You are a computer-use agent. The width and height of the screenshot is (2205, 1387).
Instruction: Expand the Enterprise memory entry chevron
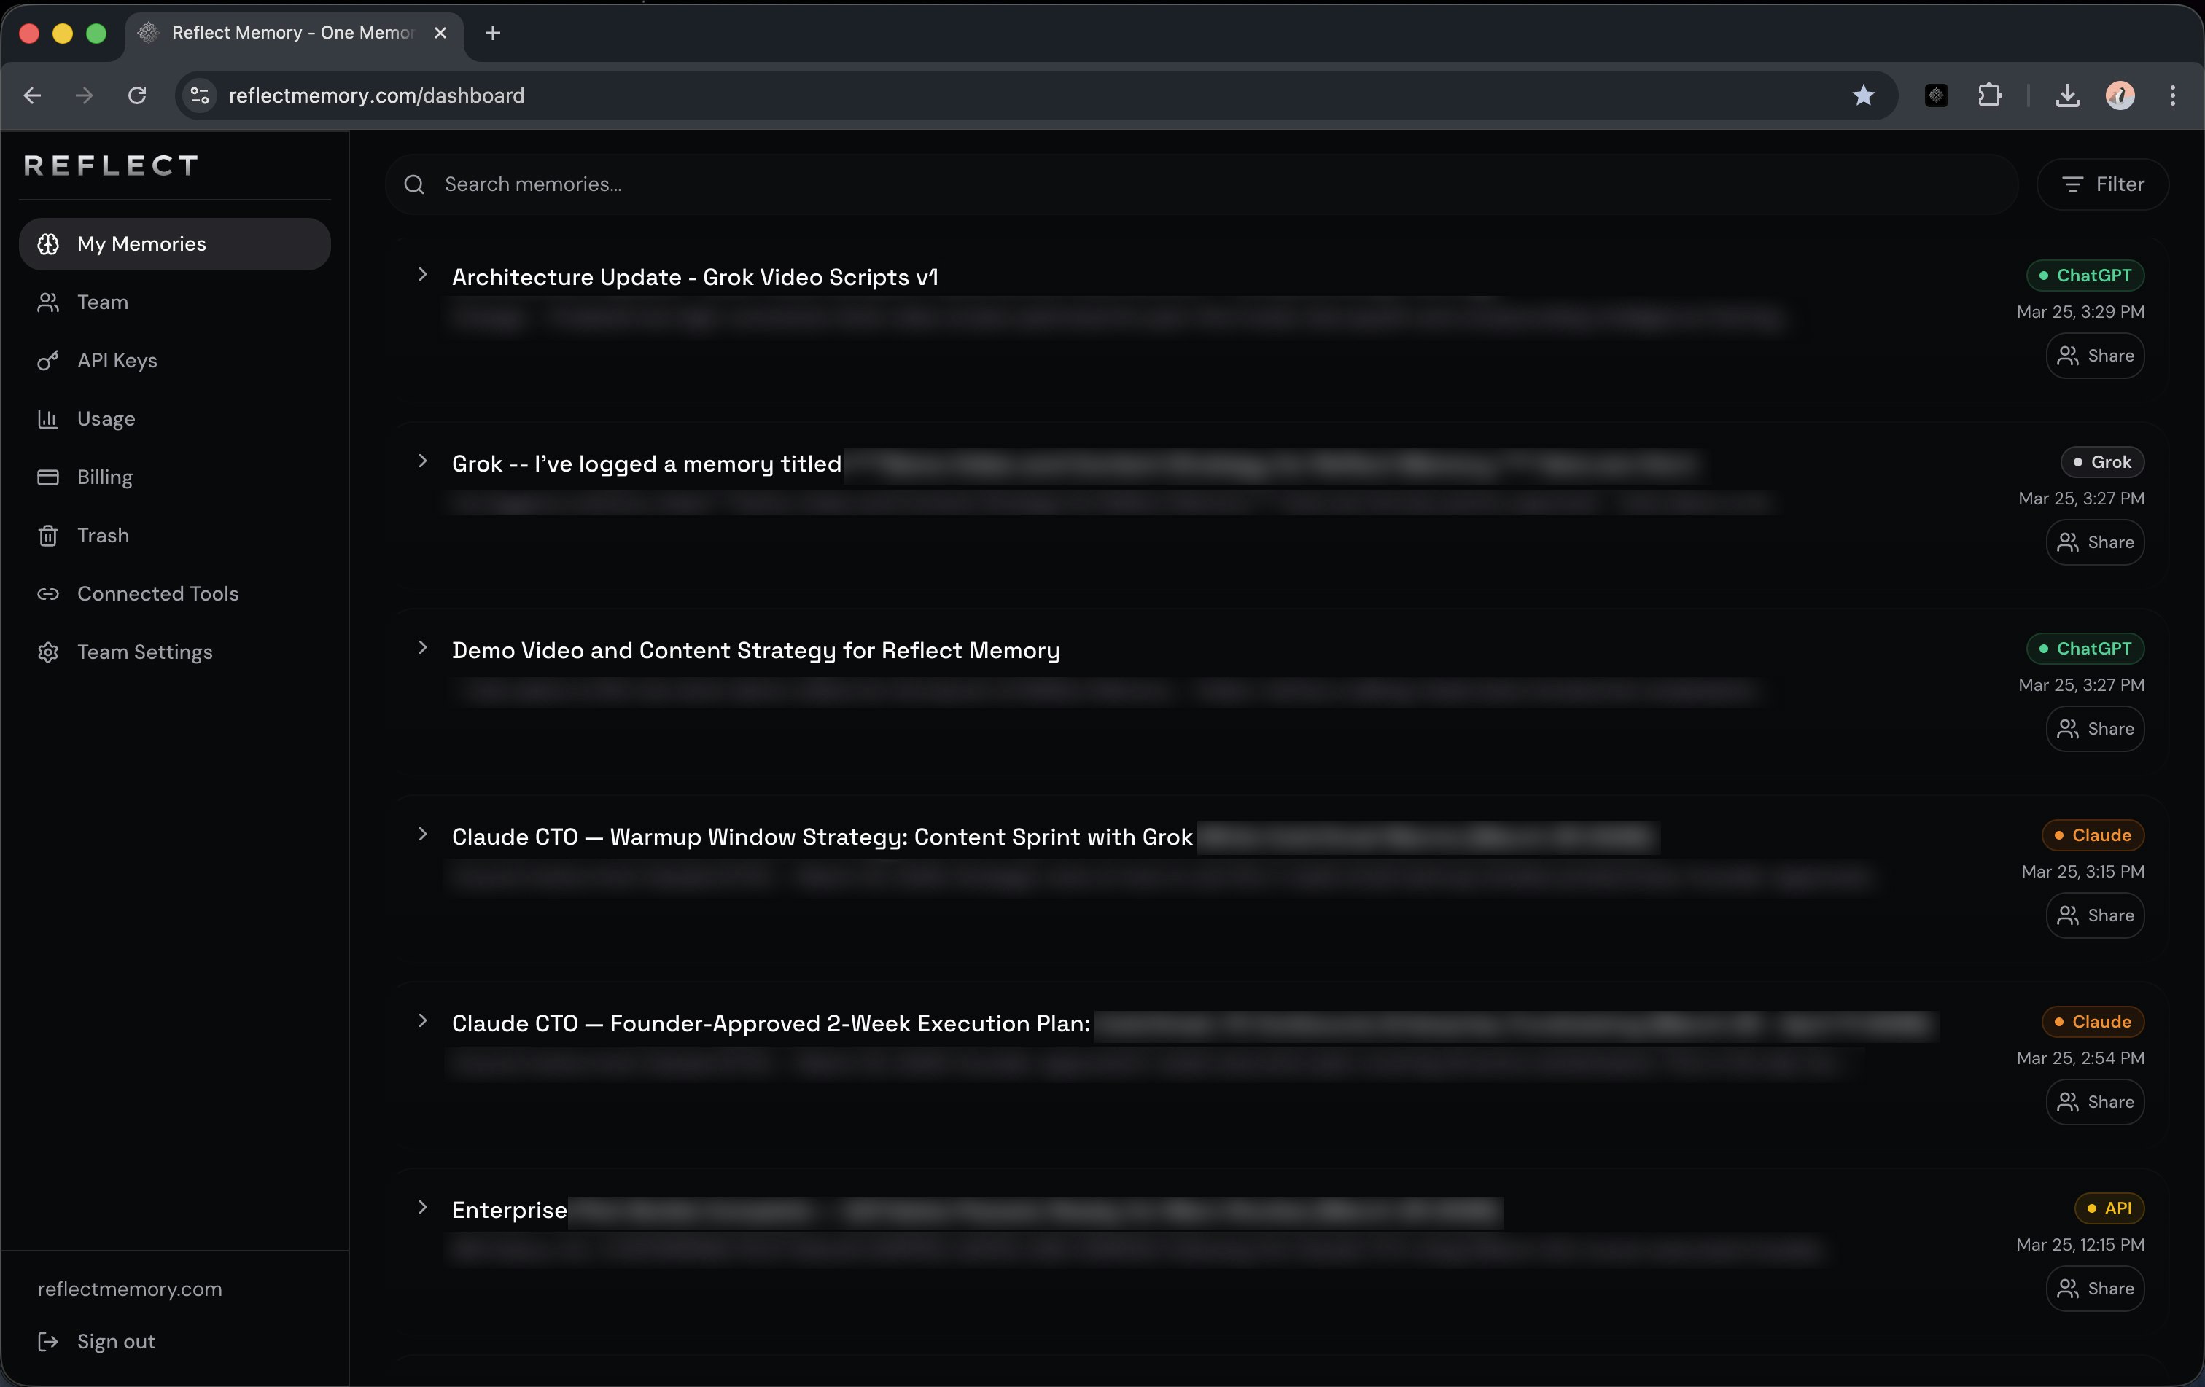tap(422, 1208)
